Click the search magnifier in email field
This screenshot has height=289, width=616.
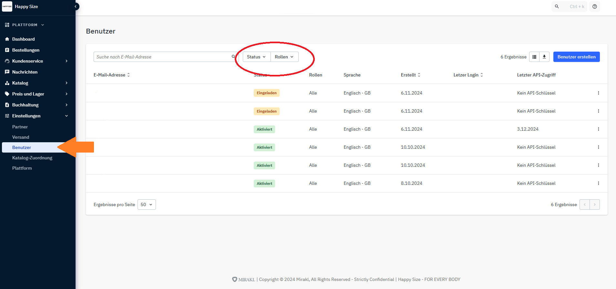point(233,57)
